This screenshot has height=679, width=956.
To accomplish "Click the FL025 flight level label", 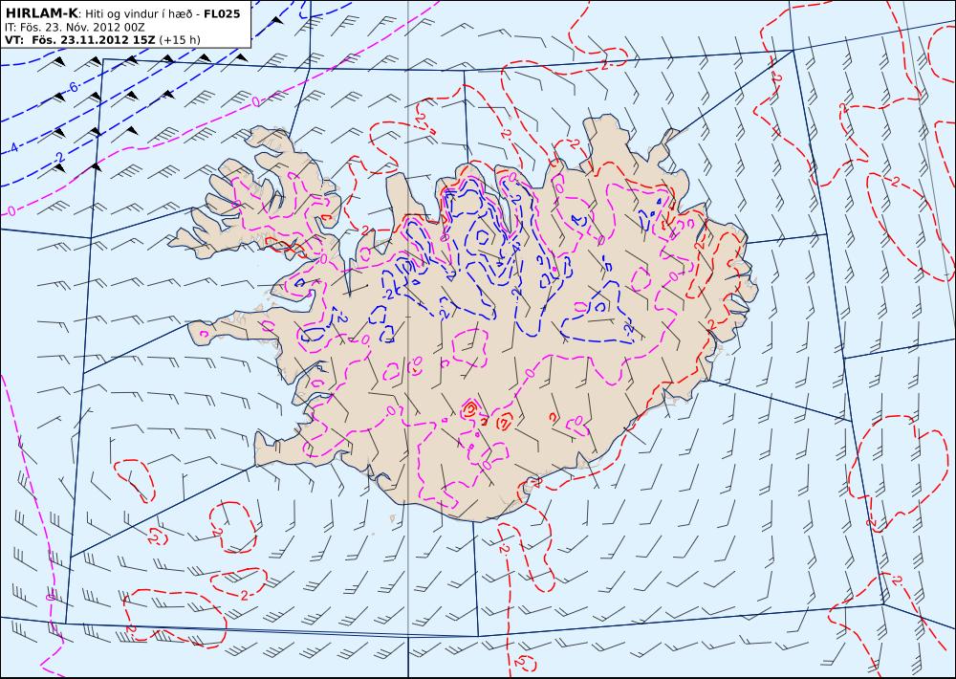I will click(x=222, y=13).
